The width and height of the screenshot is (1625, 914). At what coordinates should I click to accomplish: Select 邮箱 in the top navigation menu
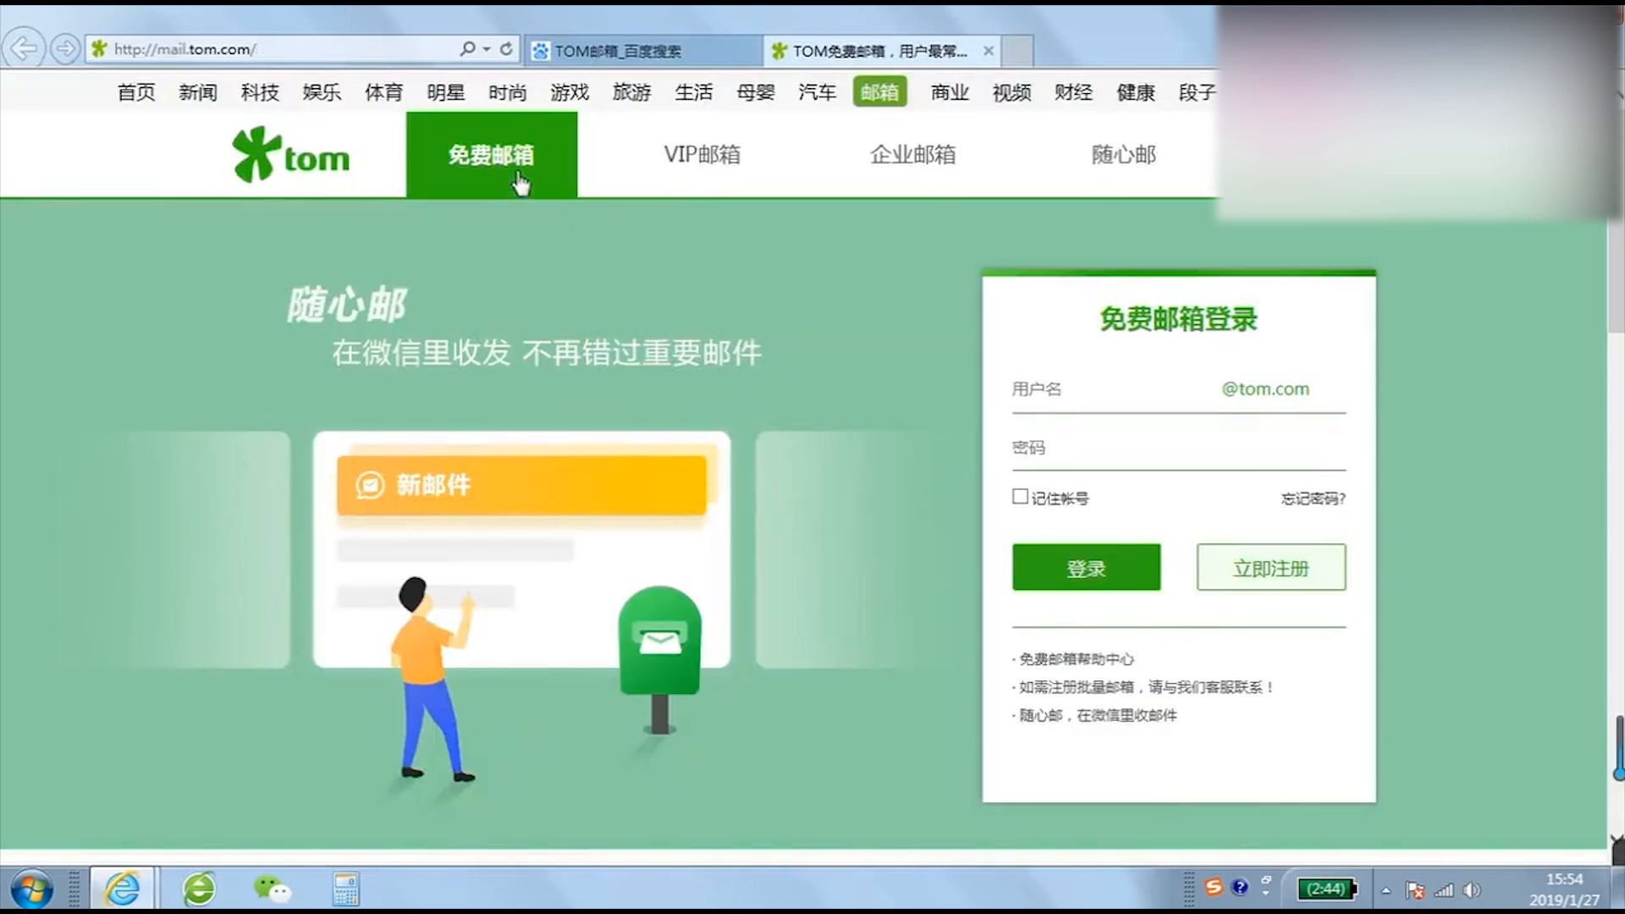879,92
